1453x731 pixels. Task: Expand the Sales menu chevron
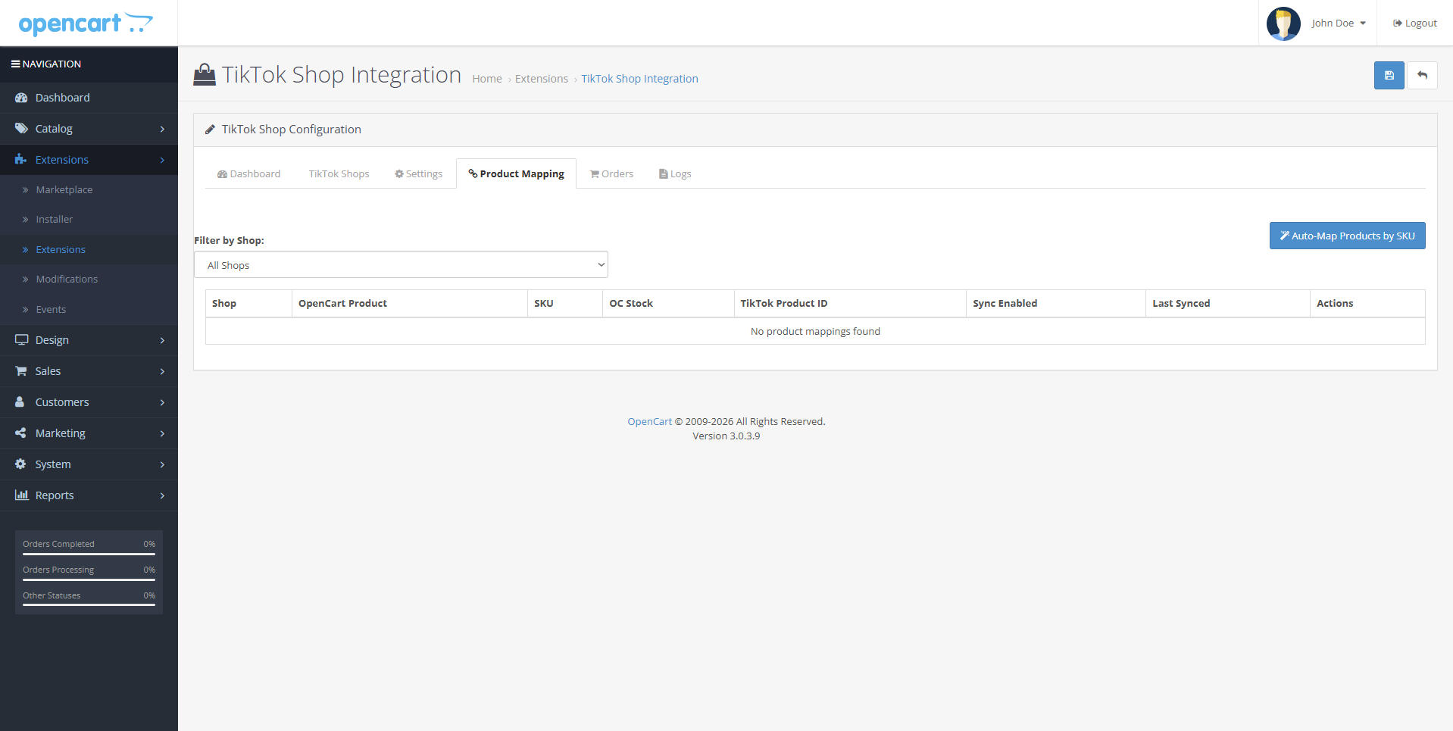coord(162,372)
